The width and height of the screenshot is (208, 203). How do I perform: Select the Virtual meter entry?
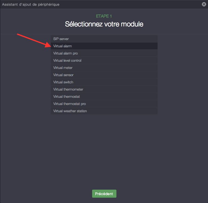tap(104, 68)
